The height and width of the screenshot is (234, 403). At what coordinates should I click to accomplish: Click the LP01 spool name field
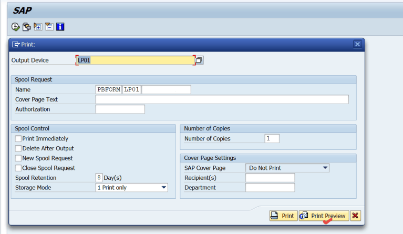tap(131, 89)
